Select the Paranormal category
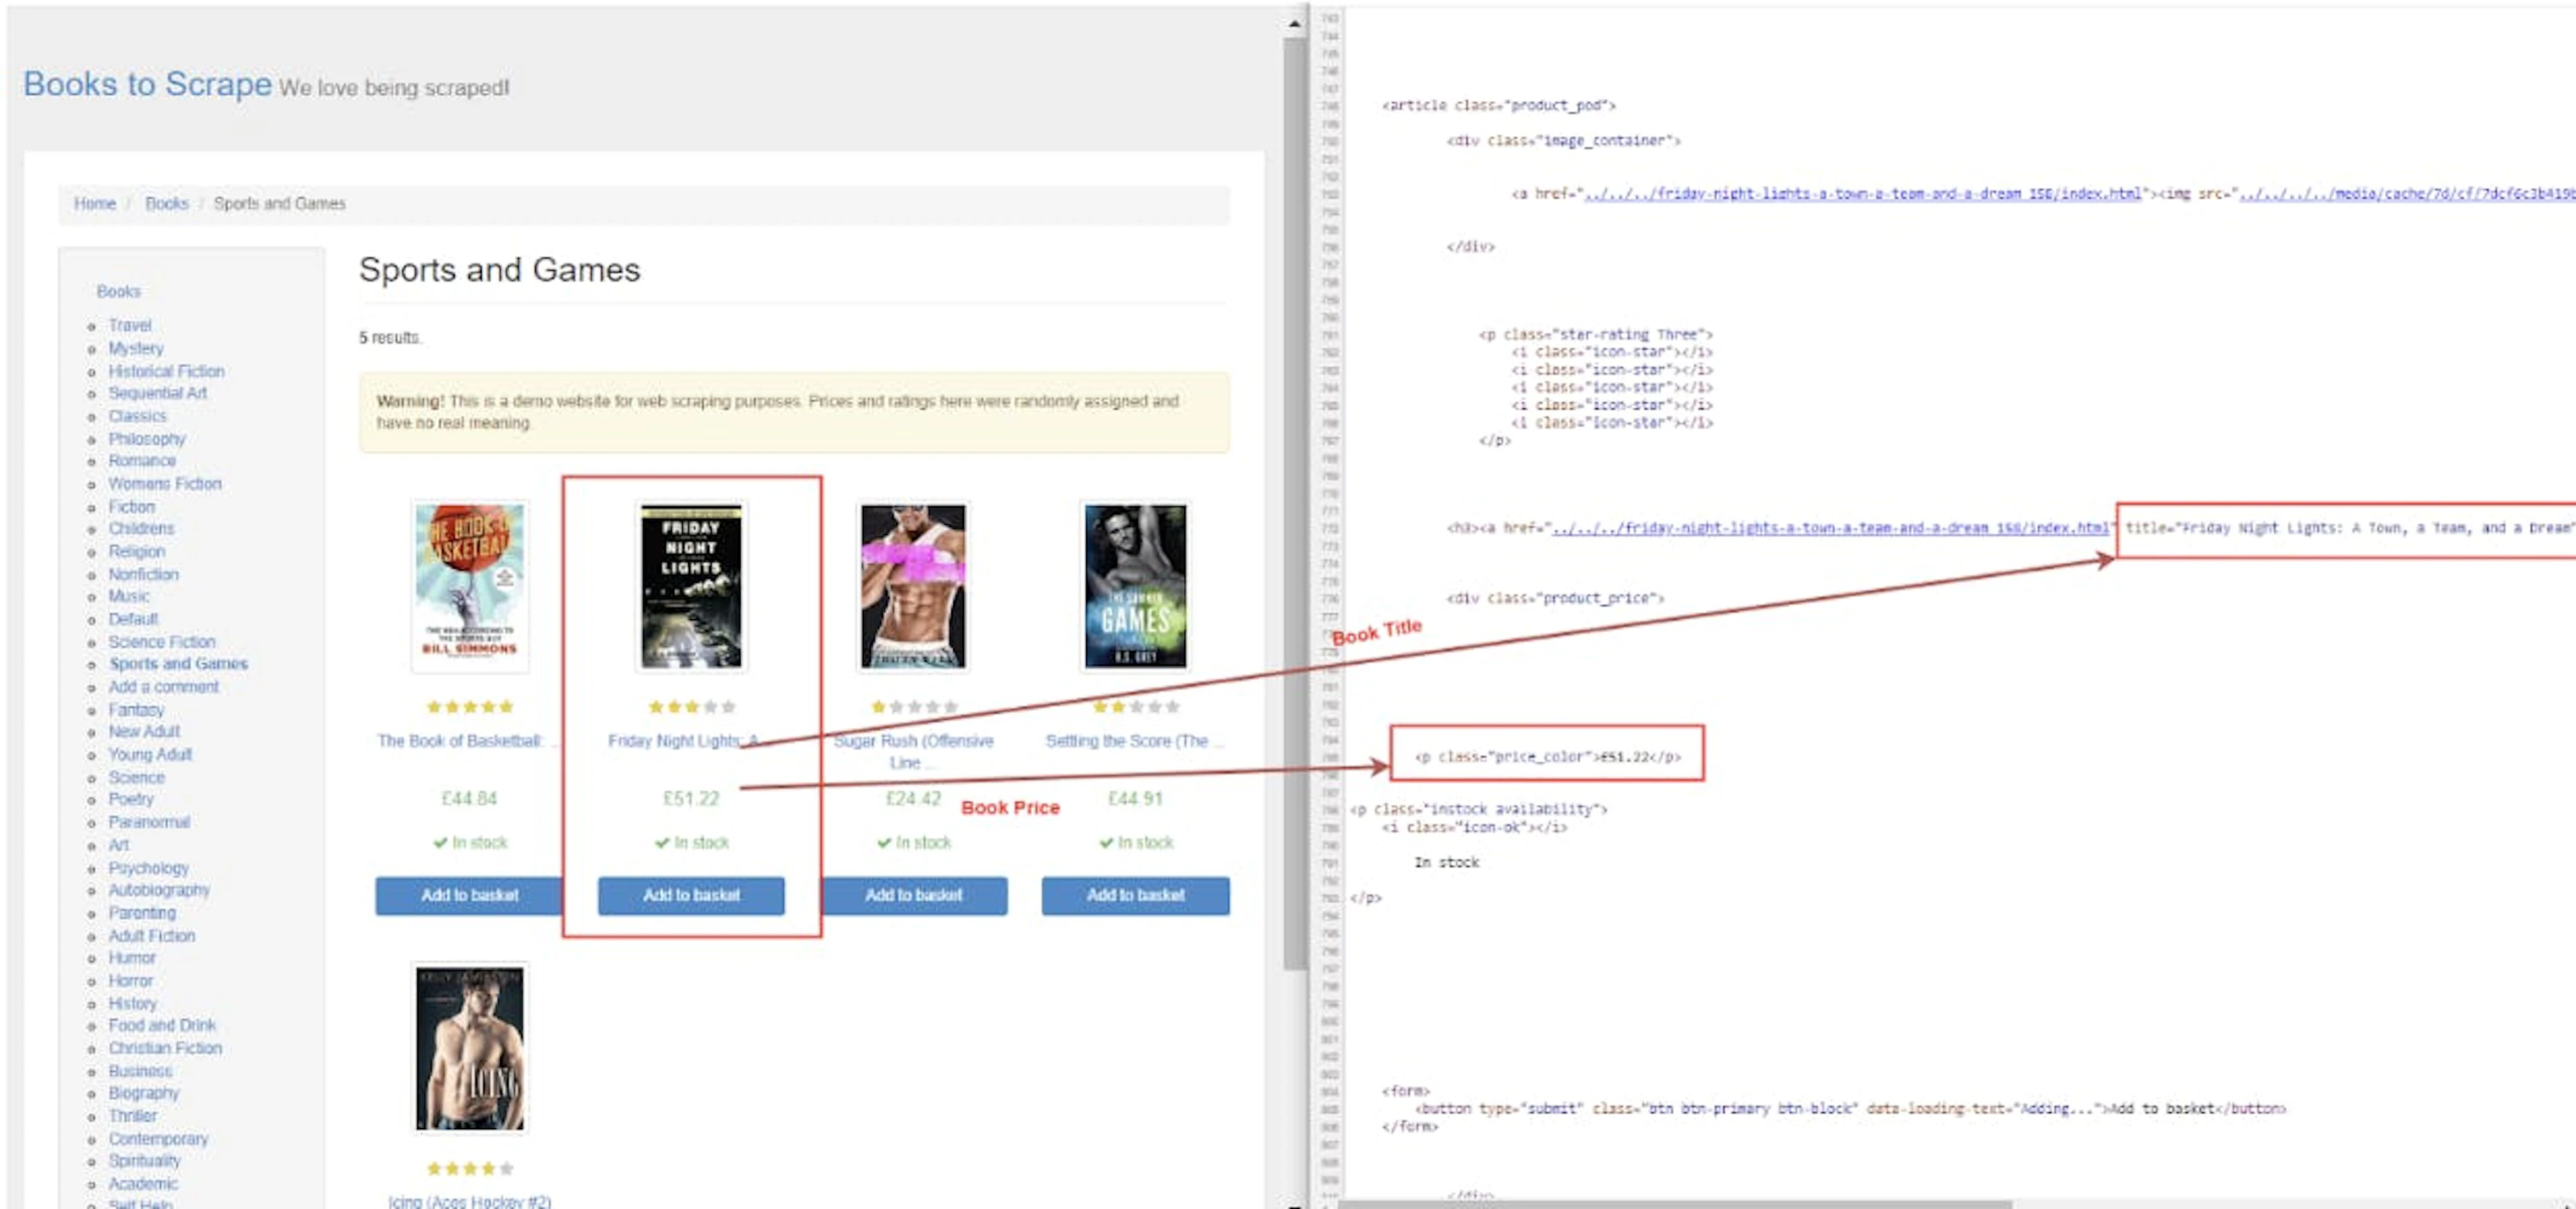2576x1209 pixels. 149,824
